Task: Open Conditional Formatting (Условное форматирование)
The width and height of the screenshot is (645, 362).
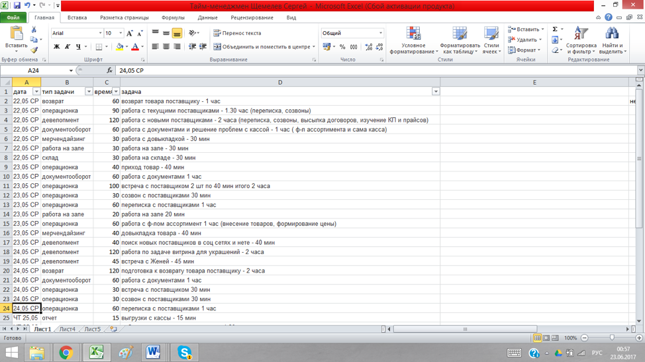Action: pyautogui.click(x=413, y=41)
